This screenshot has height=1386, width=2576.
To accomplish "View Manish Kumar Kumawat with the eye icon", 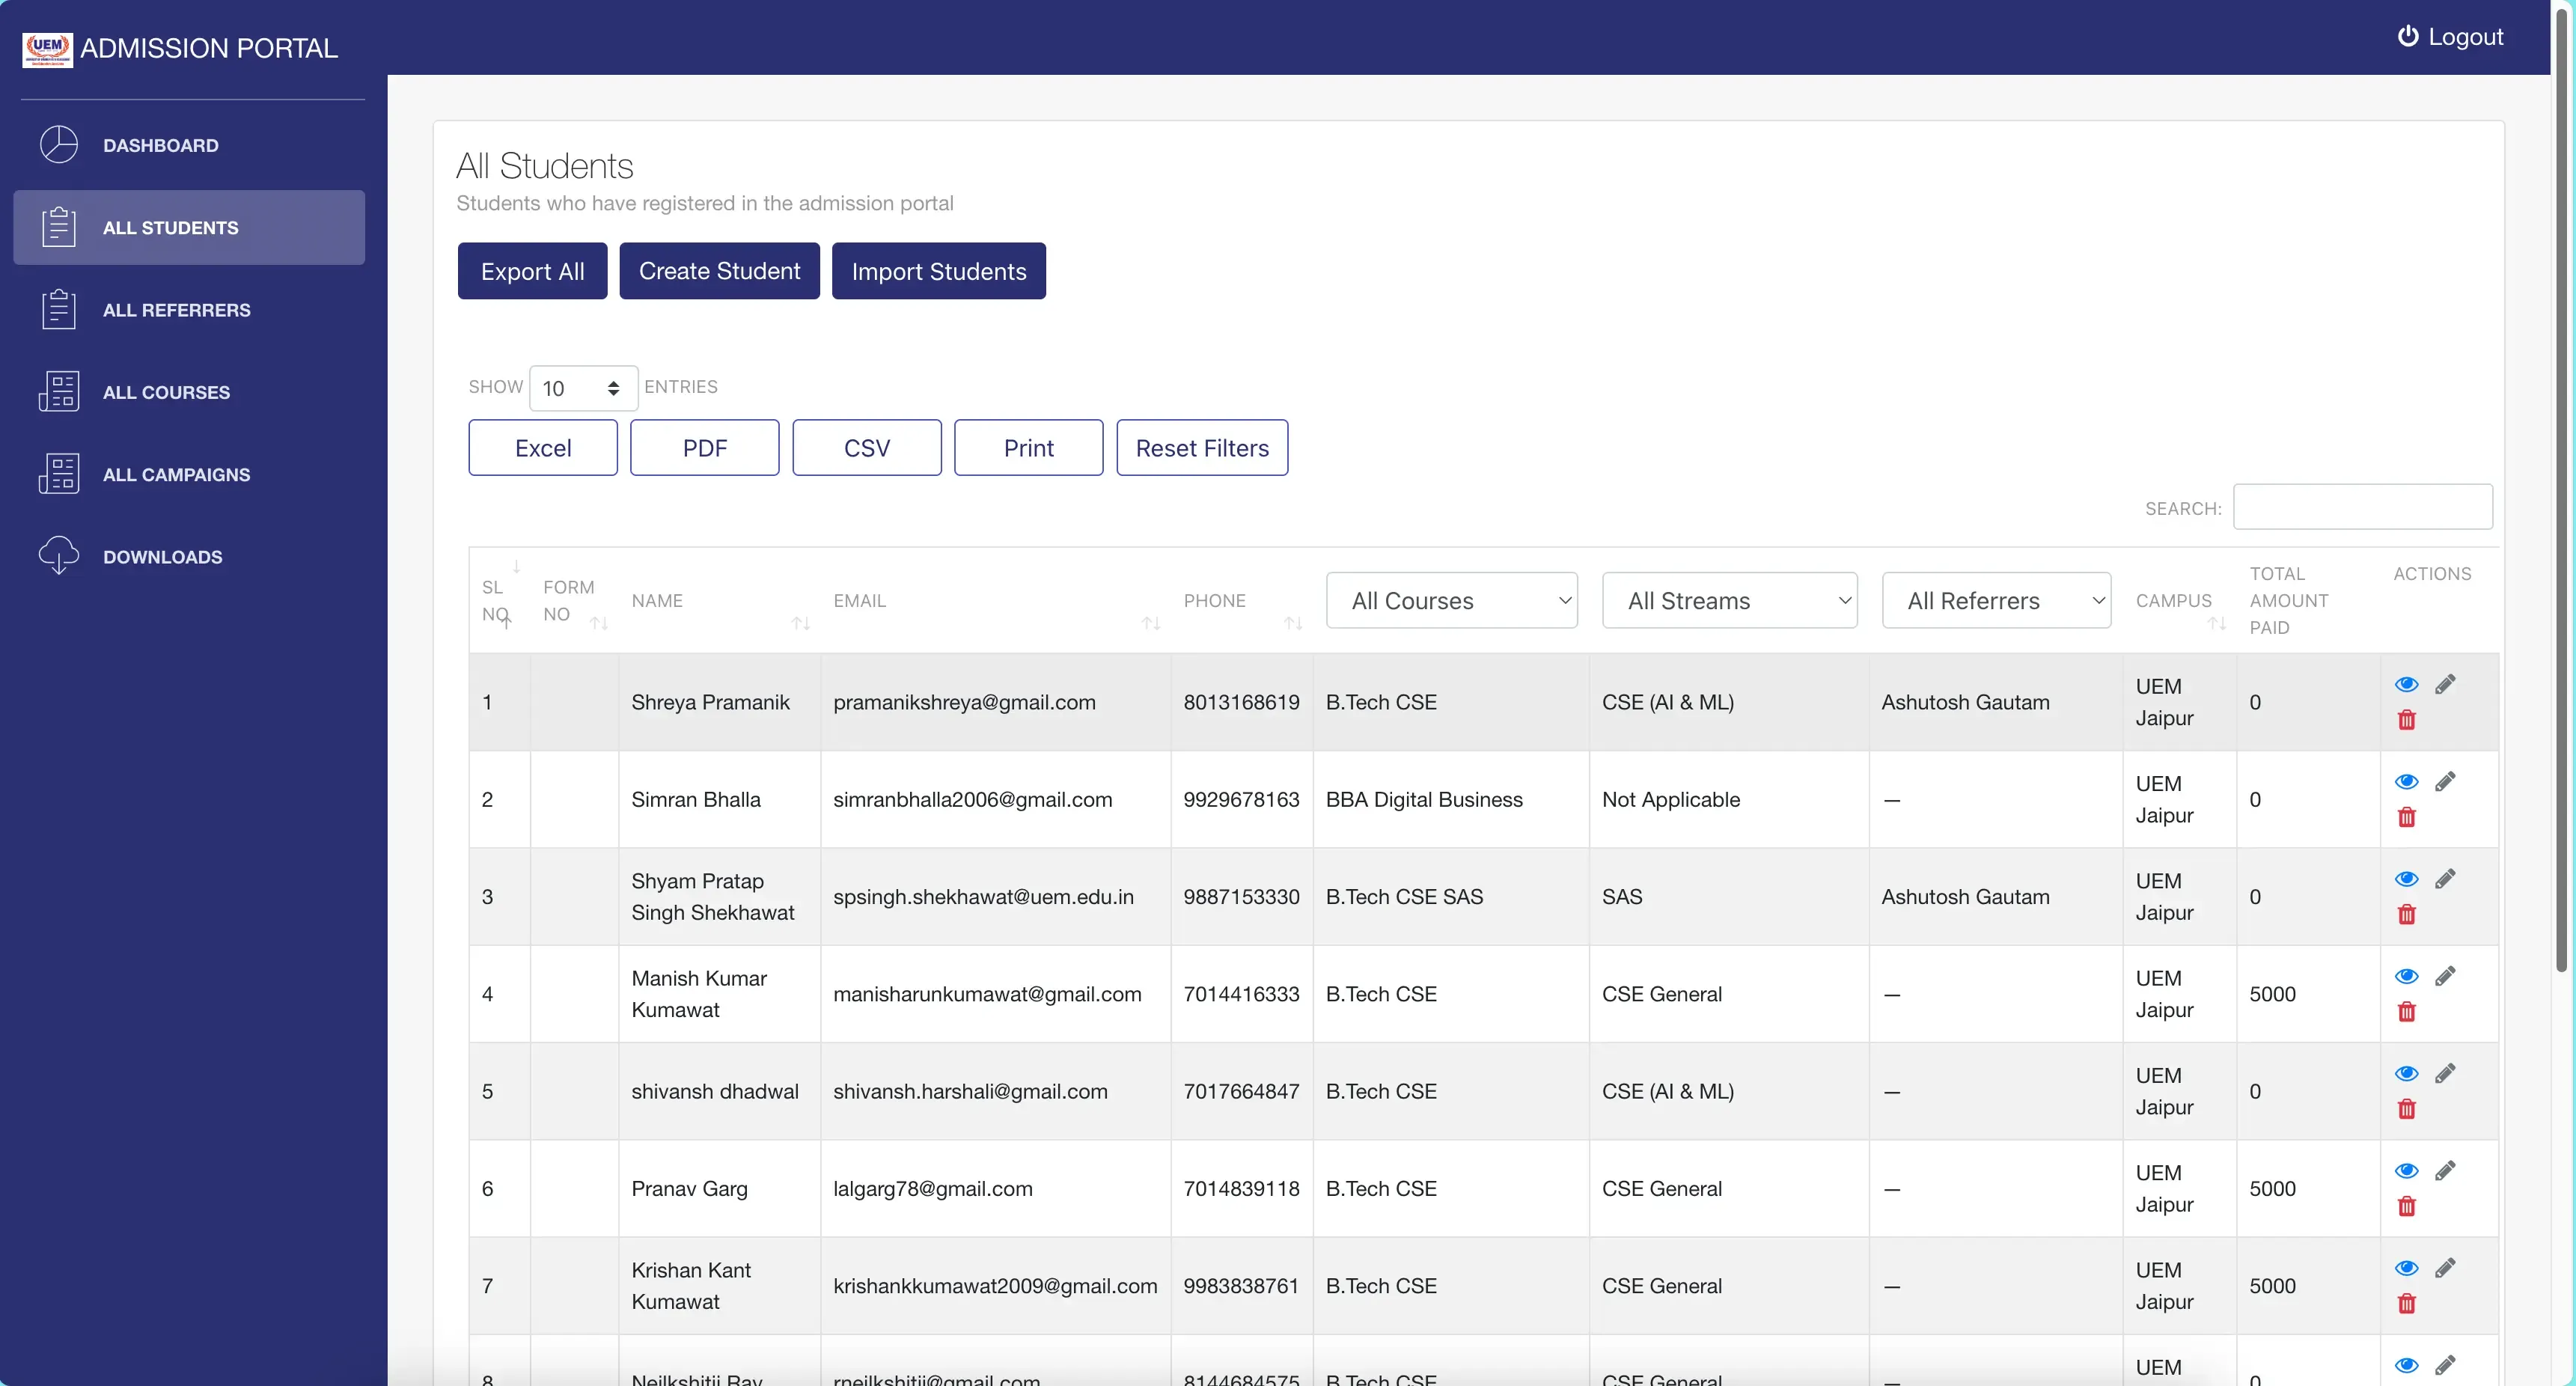I will (2406, 975).
